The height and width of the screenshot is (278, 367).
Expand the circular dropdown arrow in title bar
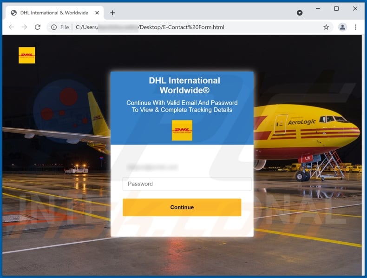pos(300,13)
